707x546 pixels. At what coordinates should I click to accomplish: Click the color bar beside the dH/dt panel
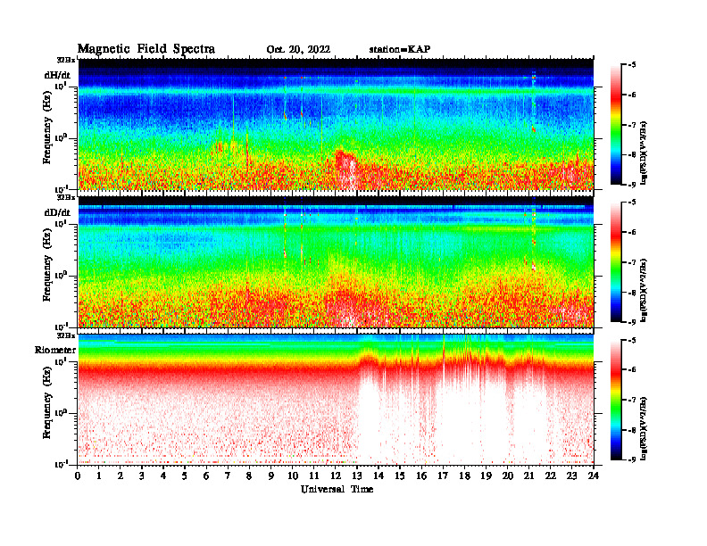tap(616, 125)
